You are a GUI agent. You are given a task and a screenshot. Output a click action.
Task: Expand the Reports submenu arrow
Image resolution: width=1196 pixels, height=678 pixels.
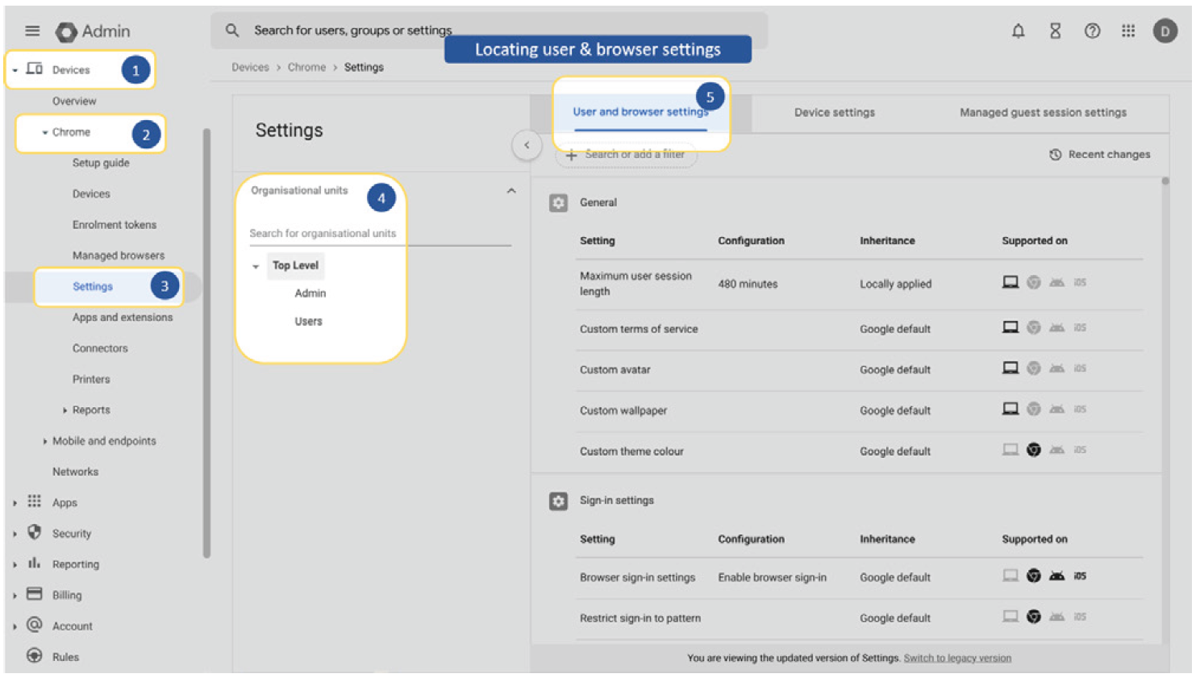[65, 410]
